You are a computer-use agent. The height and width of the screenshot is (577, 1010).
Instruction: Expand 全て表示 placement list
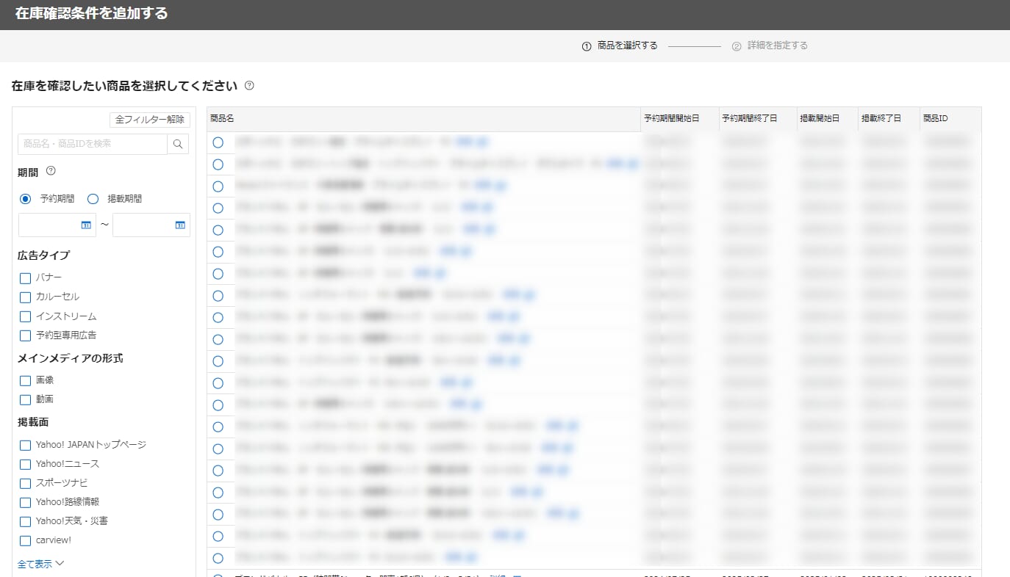[41, 564]
